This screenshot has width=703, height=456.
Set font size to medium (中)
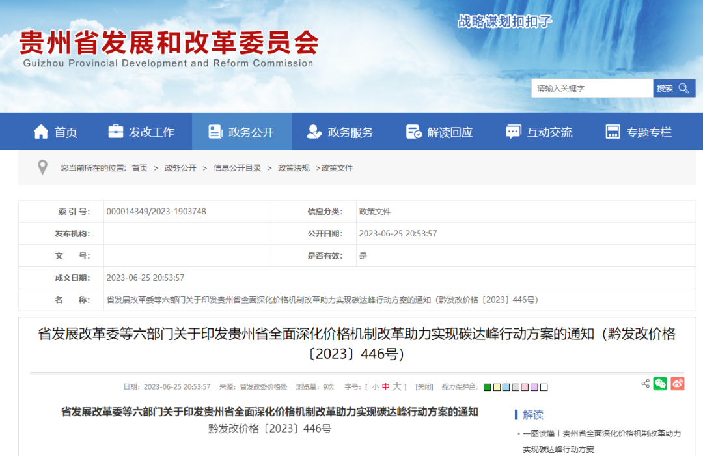click(385, 387)
